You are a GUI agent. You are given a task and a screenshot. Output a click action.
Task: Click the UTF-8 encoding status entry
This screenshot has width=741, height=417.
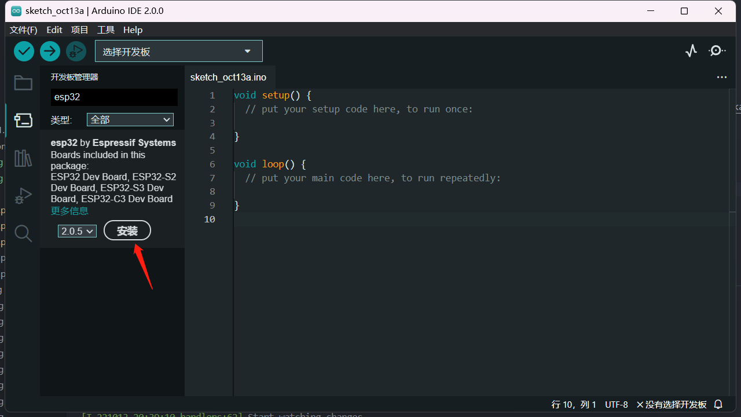click(617, 404)
